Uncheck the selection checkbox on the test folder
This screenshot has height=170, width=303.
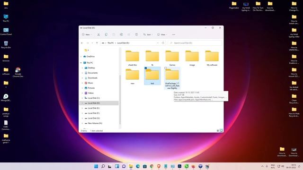[146, 68]
